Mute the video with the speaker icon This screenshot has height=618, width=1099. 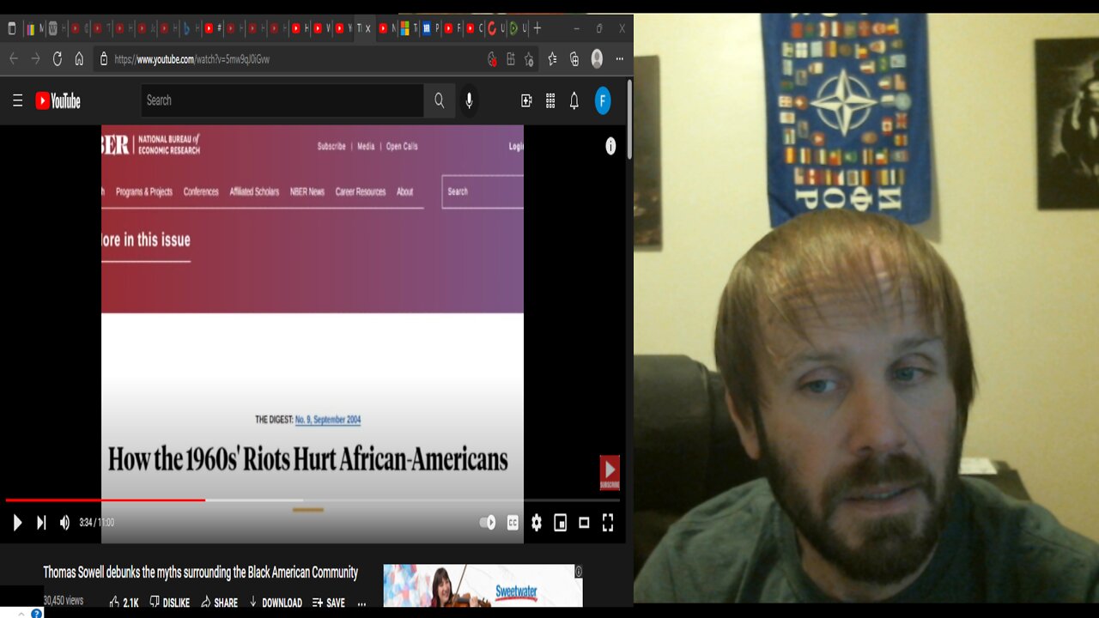(64, 522)
